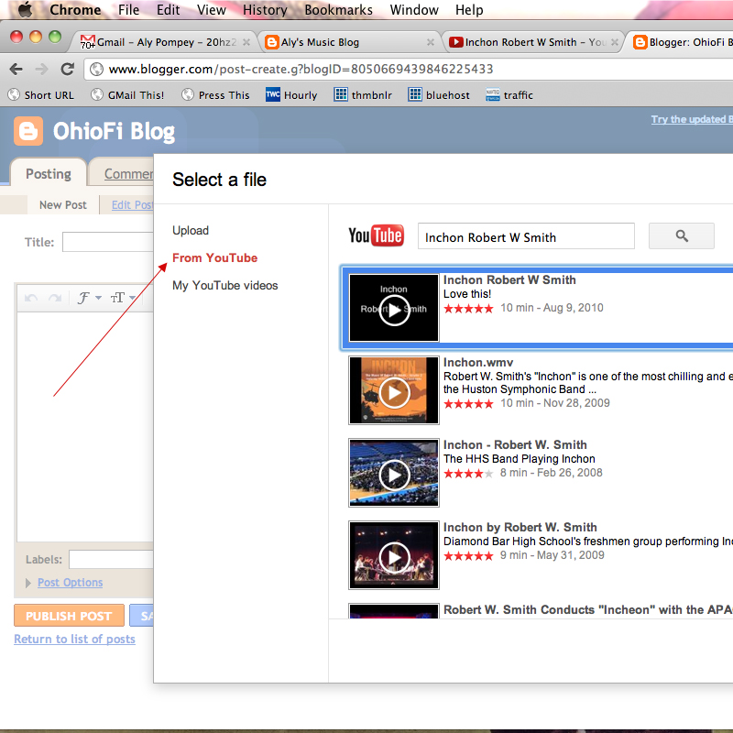This screenshot has height=733, width=733.
Task: Click the Inchon.wmv result title
Action: [478, 362]
